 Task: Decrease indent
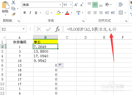107,13
